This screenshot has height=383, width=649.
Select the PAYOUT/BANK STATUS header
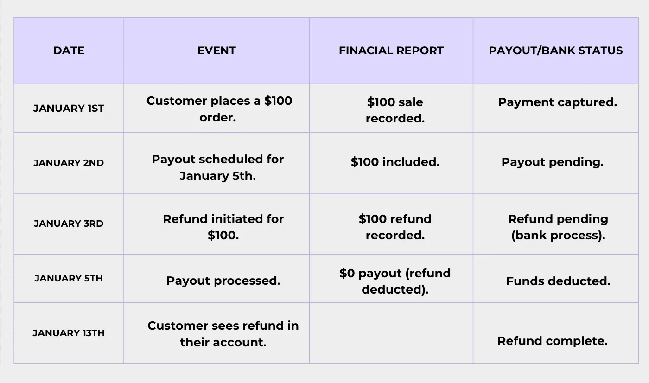556,51
